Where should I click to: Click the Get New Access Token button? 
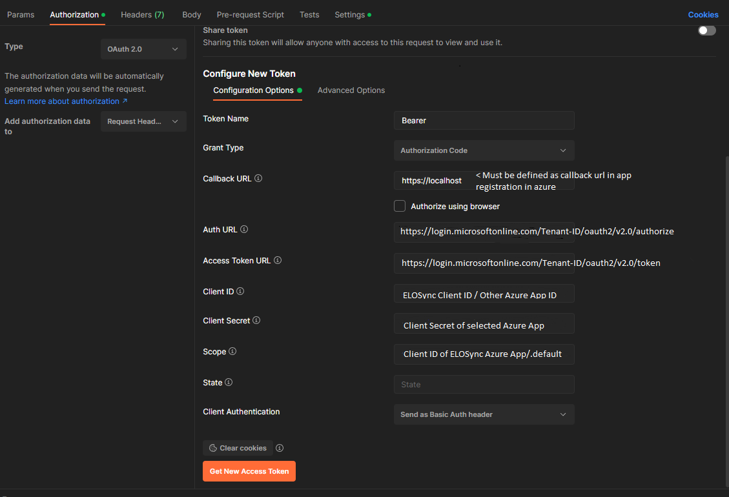click(x=249, y=471)
